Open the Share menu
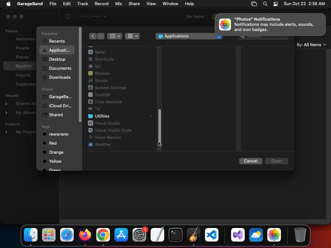Viewport: 331px width, 248px height. tap(134, 4)
